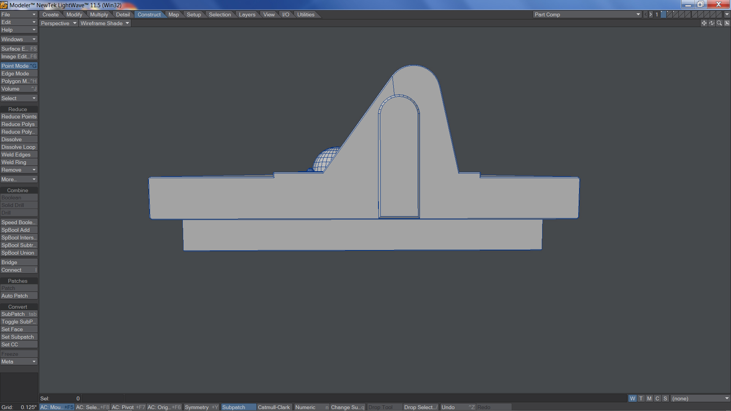Viewport: 731px width, 411px height.
Task: Open the Windows dropdown
Action: [x=19, y=39]
